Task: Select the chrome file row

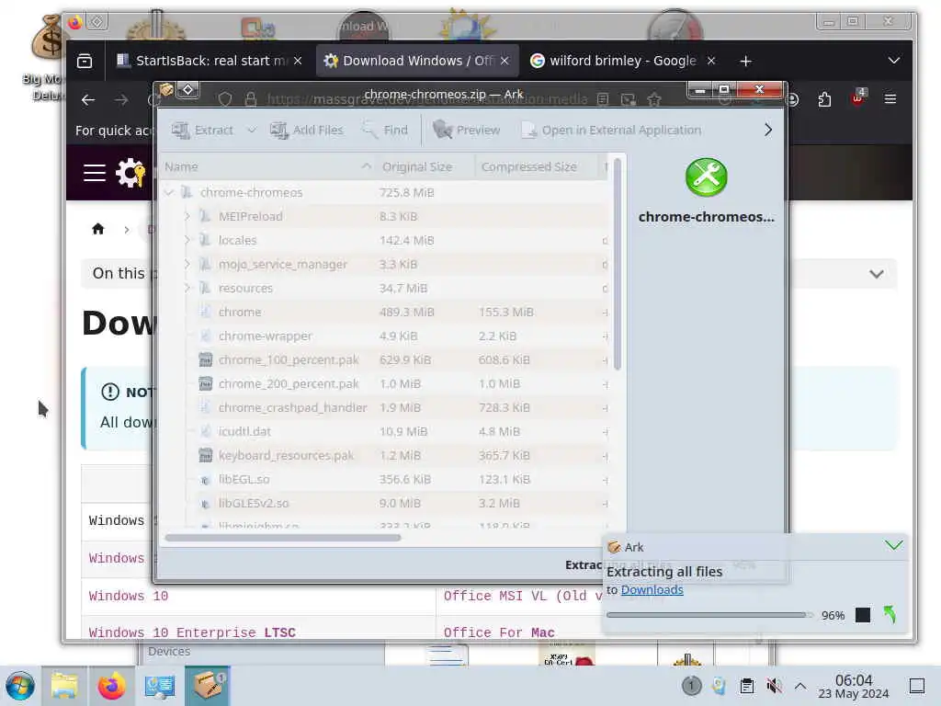Action: [385, 313]
